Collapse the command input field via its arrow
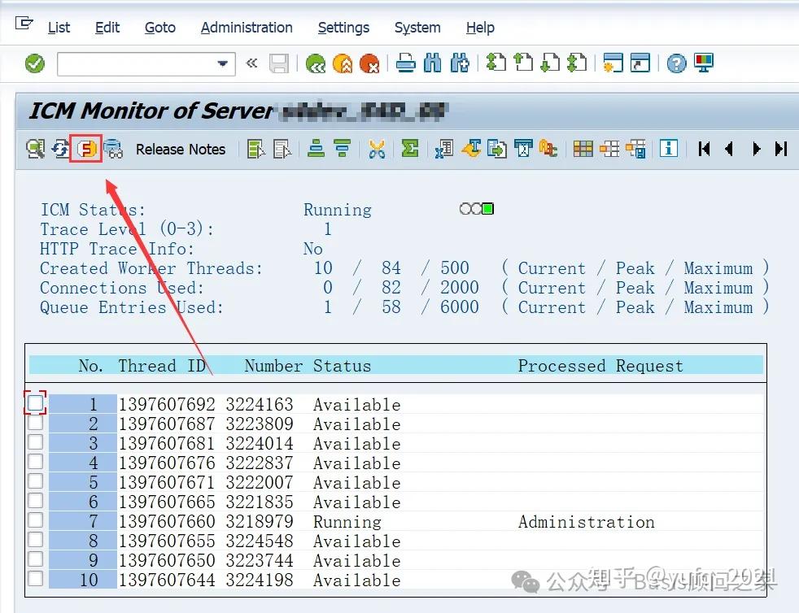The image size is (799, 613). (251, 63)
